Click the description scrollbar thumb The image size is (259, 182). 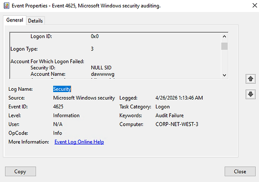point(224,46)
